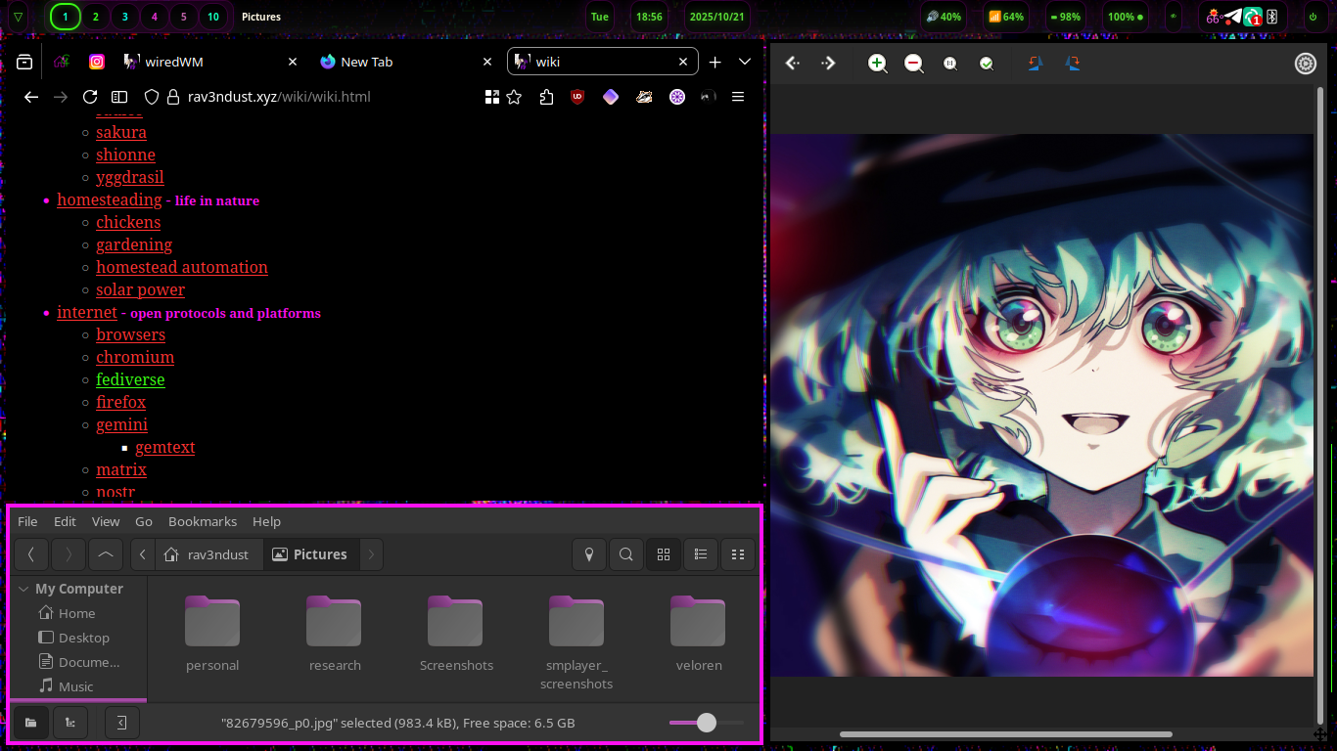Image resolution: width=1337 pixels, height=751 pixels.
Task: Switch file manager to detailed list view
Action: pyautogui.click(x=701, y=554)
